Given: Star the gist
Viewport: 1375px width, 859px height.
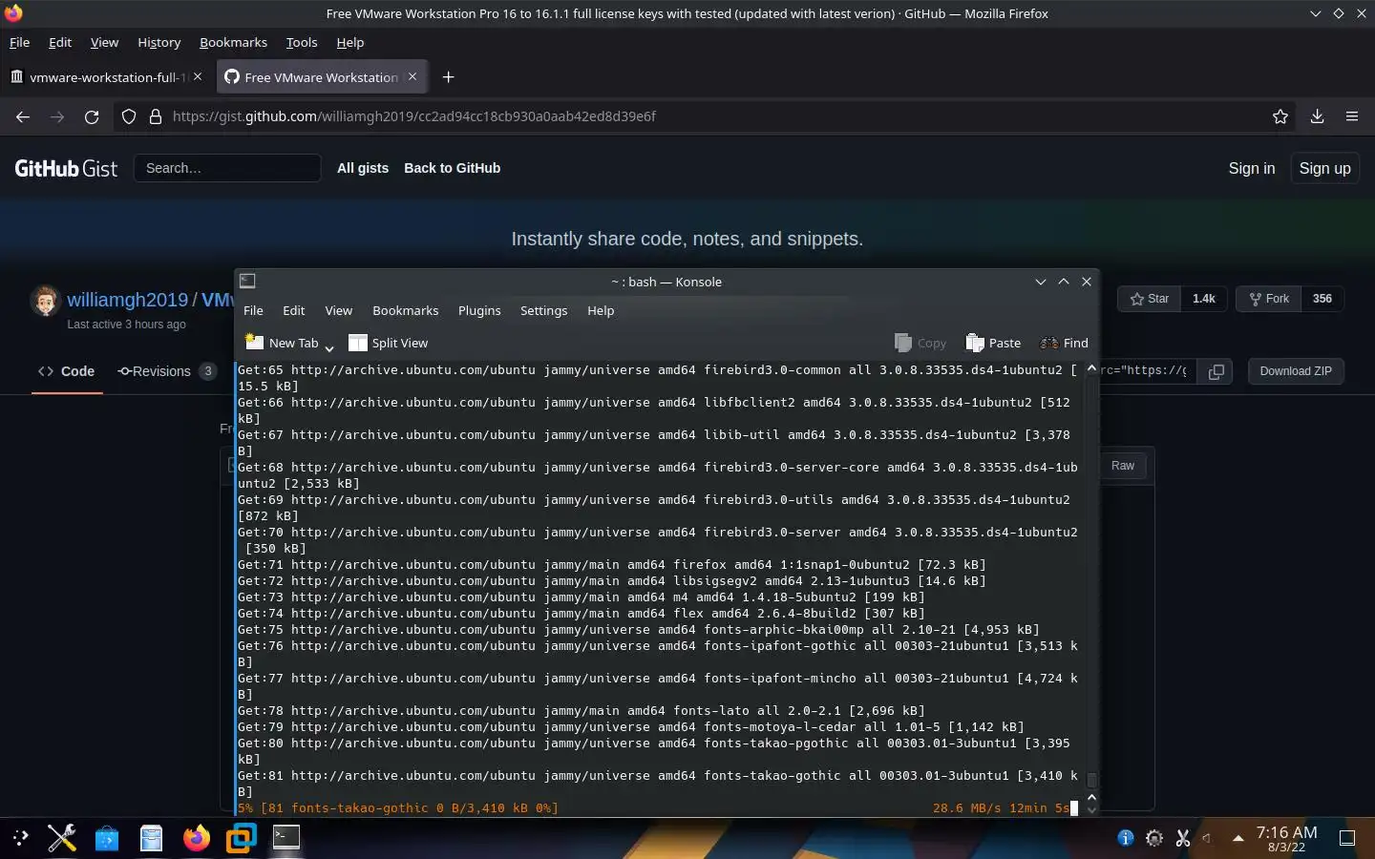Looking at the screenshot, I should (x=1150, y=299).
